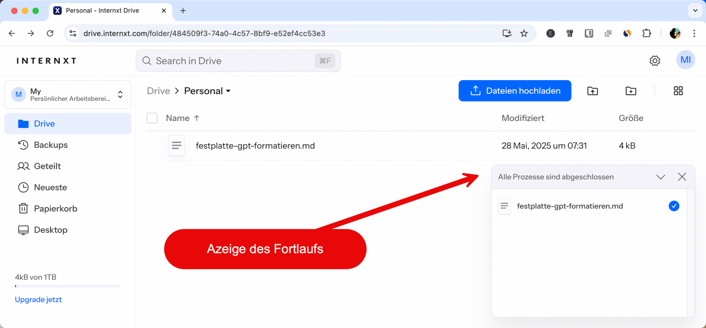Open the Desktop sidebar item
This screenshot has width=706, height=328.
[68, 230]
